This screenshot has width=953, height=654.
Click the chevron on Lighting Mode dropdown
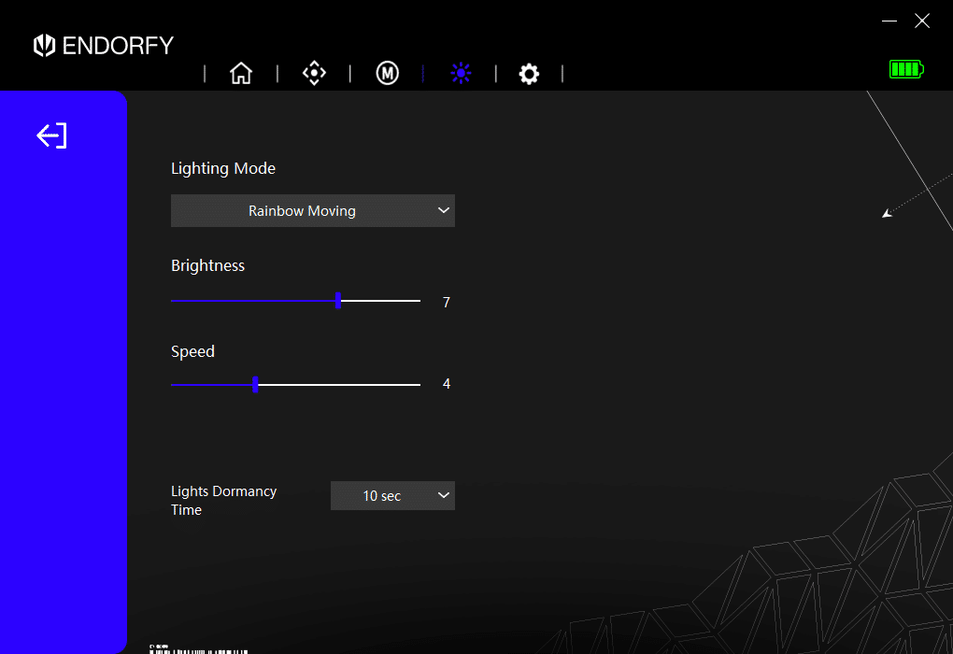[443, 211]
